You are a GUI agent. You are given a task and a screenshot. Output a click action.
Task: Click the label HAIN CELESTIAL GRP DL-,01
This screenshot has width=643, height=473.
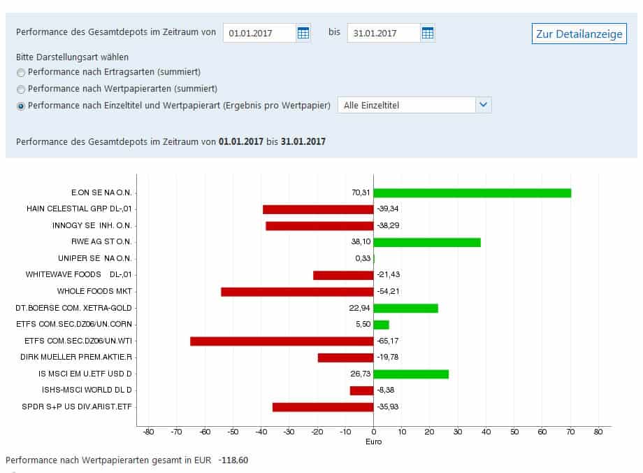point(79,209)
